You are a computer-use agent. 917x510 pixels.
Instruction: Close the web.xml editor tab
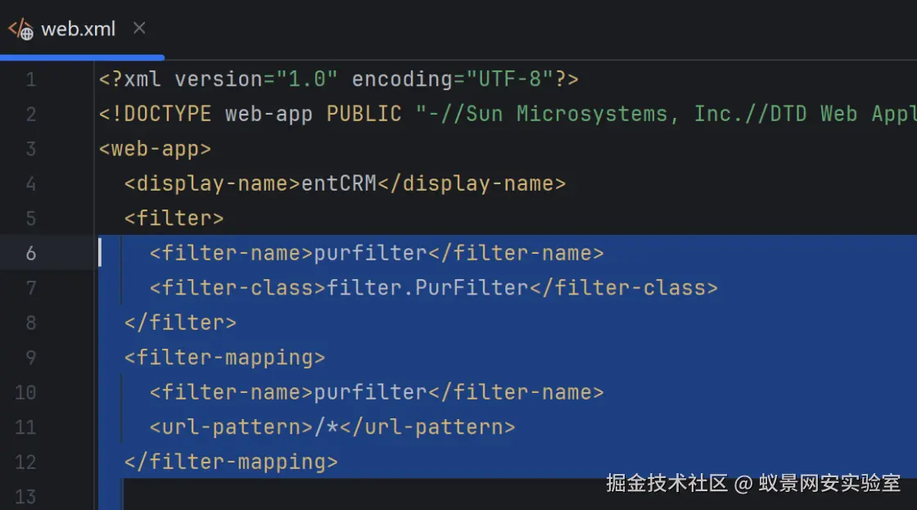pos(139,29)
